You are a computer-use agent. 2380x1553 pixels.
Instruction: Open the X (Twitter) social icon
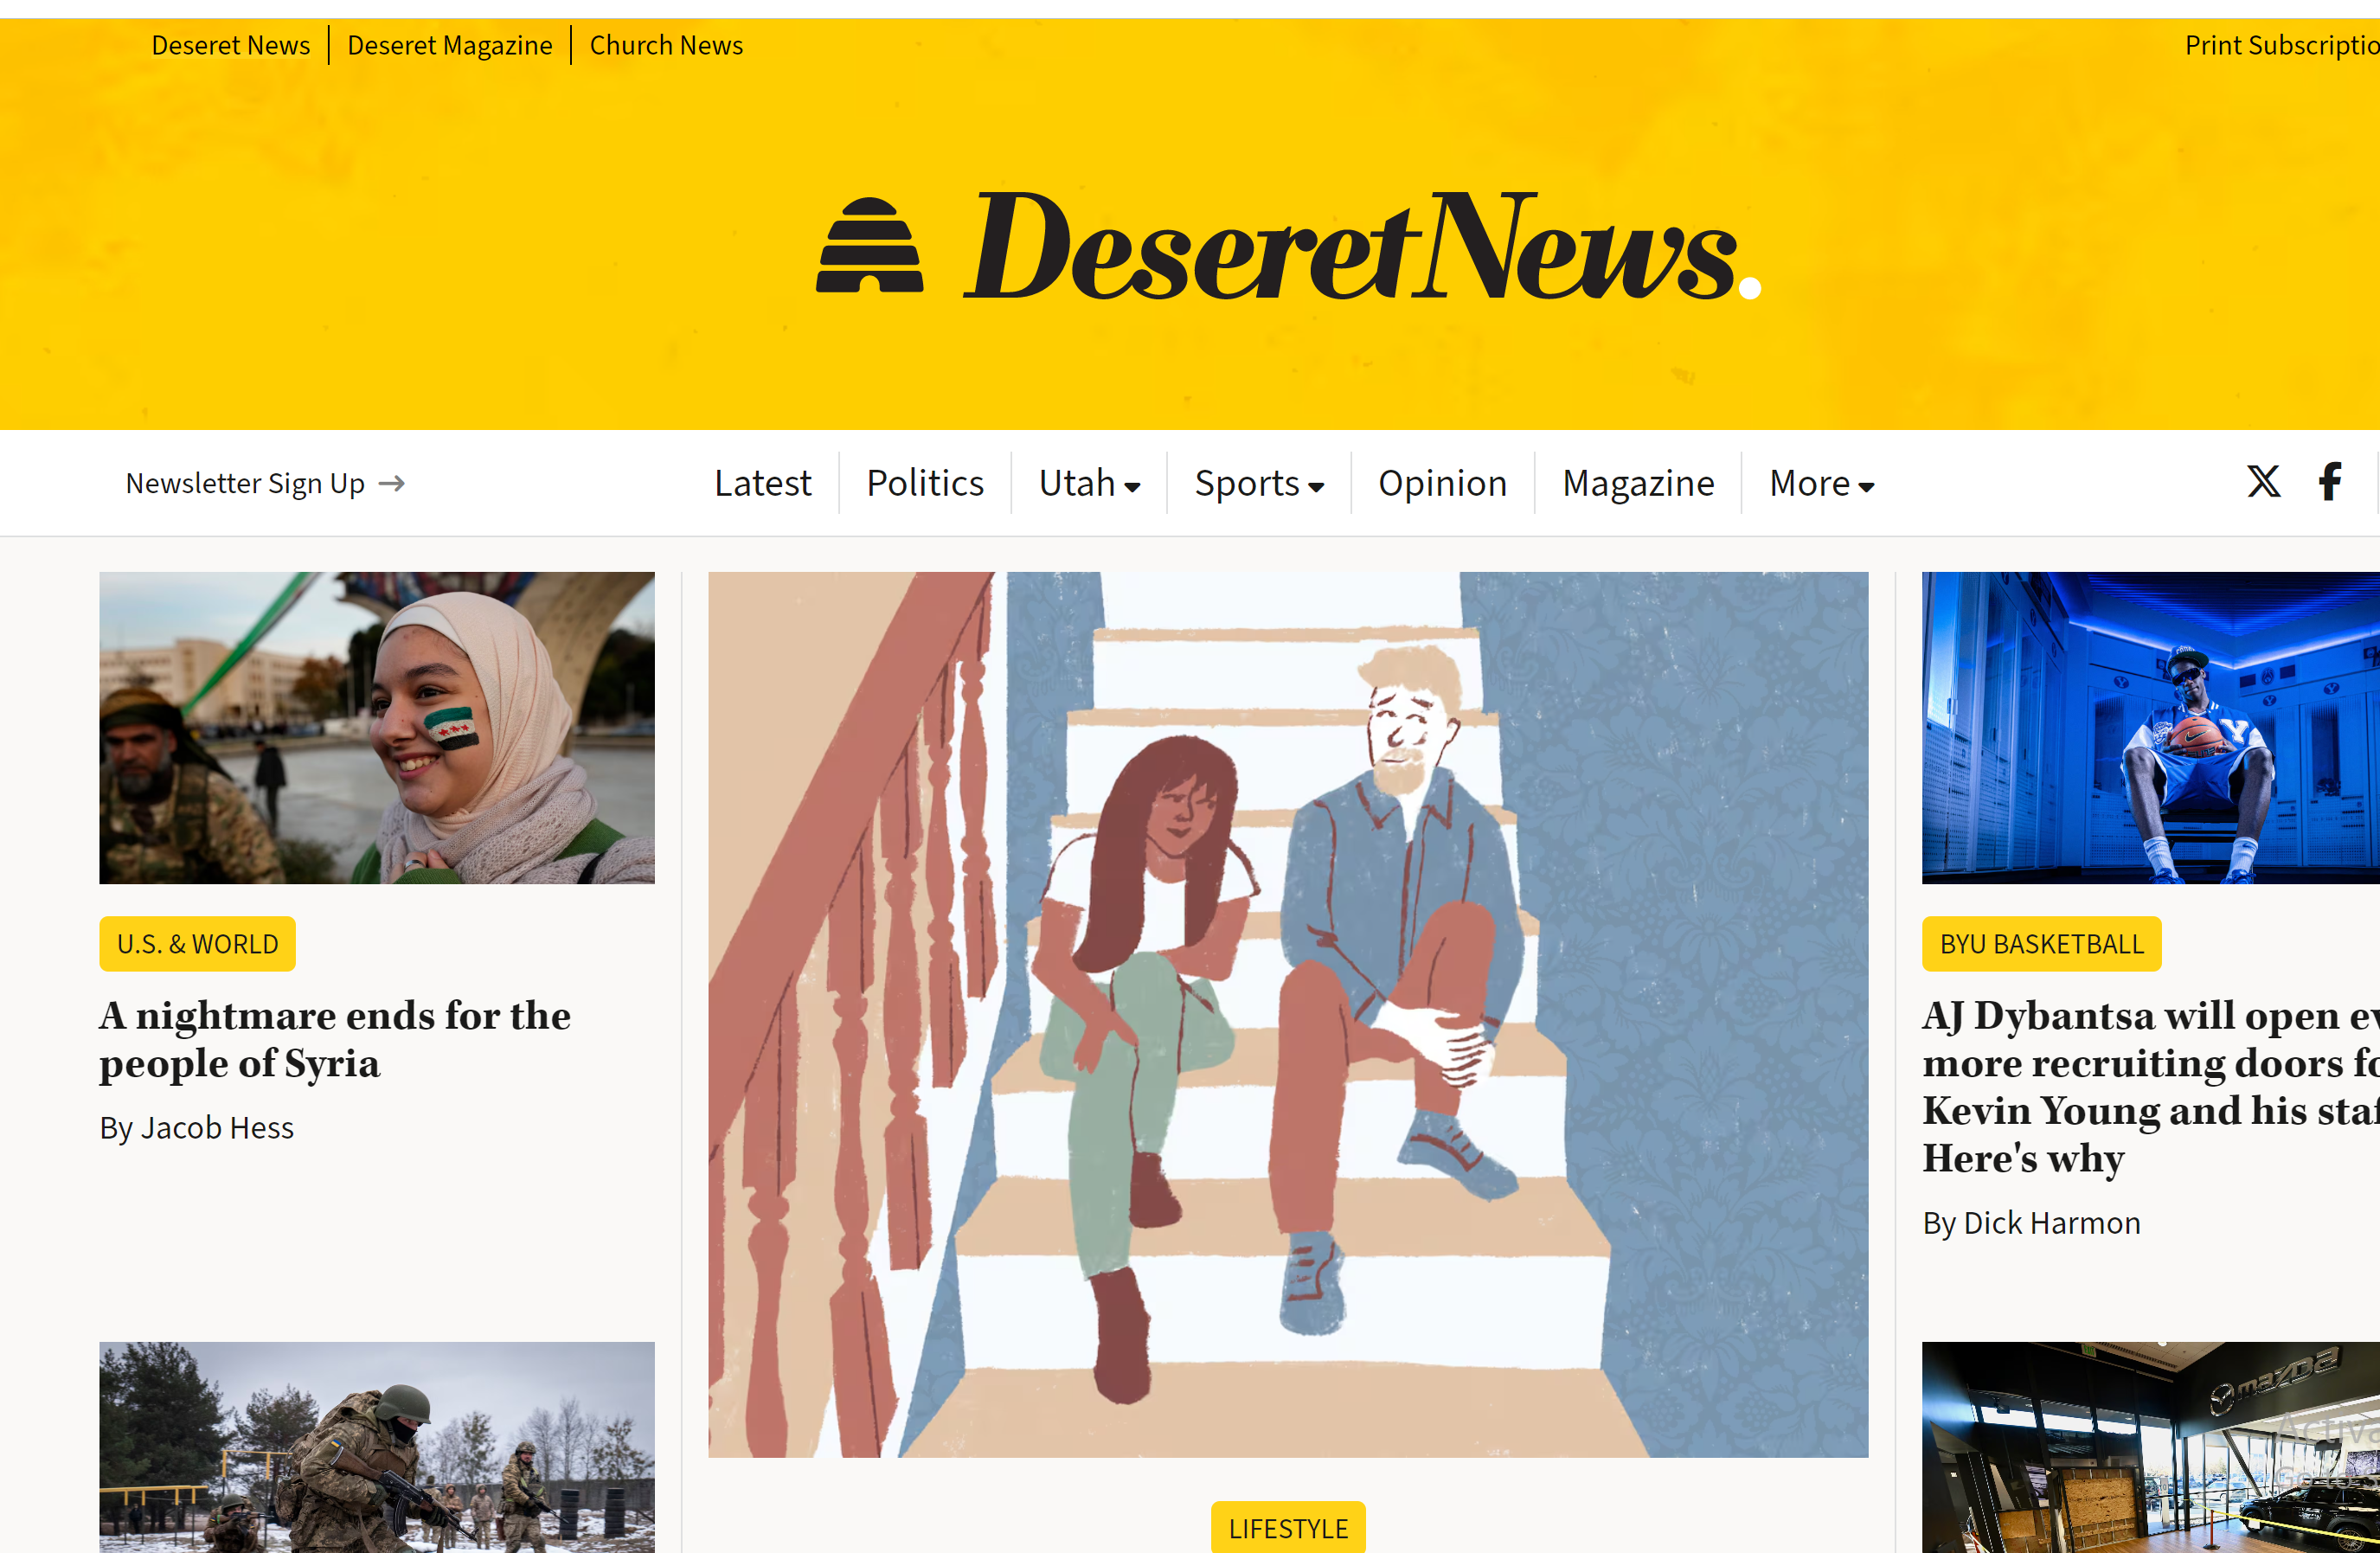click(2263, 482)
